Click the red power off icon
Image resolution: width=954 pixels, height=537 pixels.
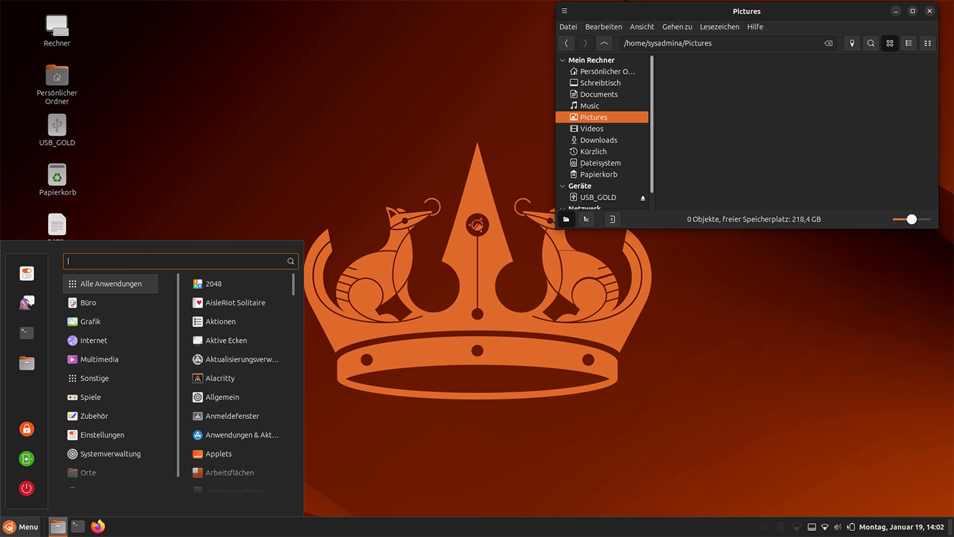[x=27, y=489]
